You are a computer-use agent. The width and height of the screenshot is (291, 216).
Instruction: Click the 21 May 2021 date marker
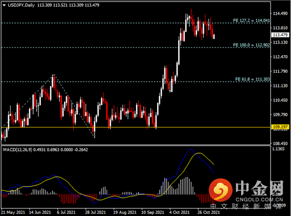(x=13, y=212)
